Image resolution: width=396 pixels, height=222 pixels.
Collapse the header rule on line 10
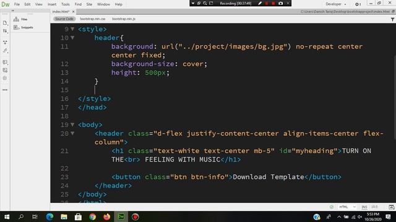[x=72, y=38]
